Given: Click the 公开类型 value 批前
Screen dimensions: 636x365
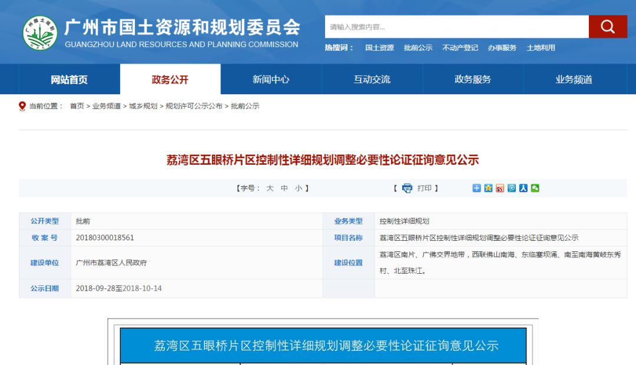Looking at the screenshot, I should (x=83, y=221).
